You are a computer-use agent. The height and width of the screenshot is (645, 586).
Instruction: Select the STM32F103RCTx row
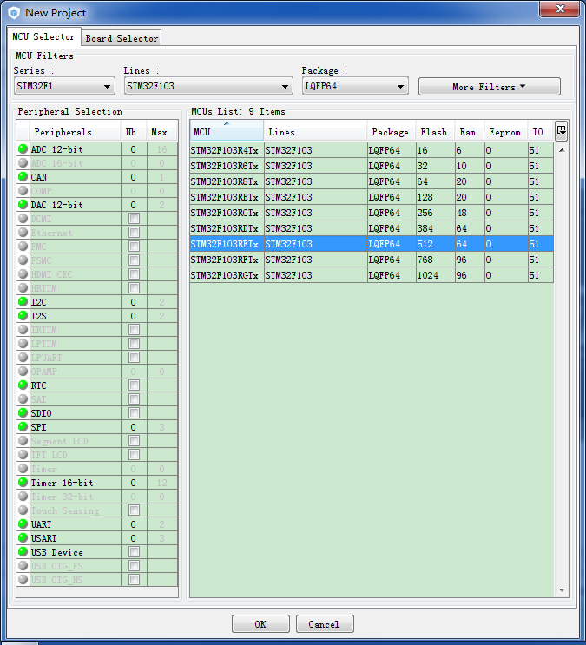click(x=372, y=213)
